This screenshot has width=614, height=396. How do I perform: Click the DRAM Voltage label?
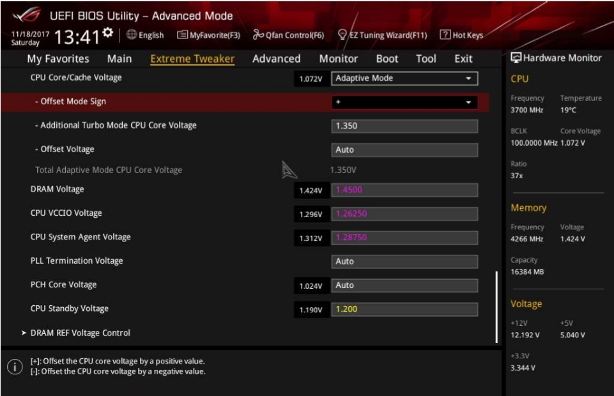57,189
